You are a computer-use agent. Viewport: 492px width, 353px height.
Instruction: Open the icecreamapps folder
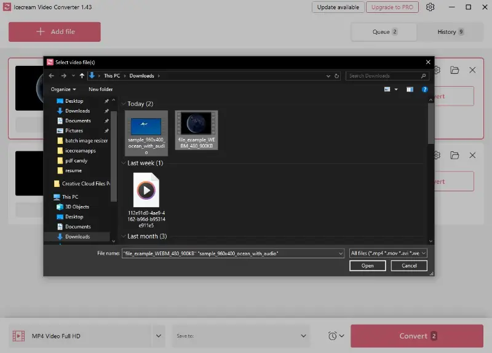click(x=81, y=151)
